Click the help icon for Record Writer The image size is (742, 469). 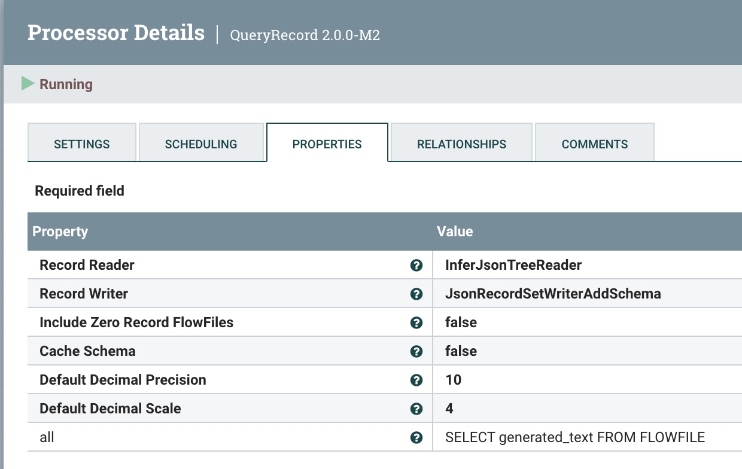point(416,294)
